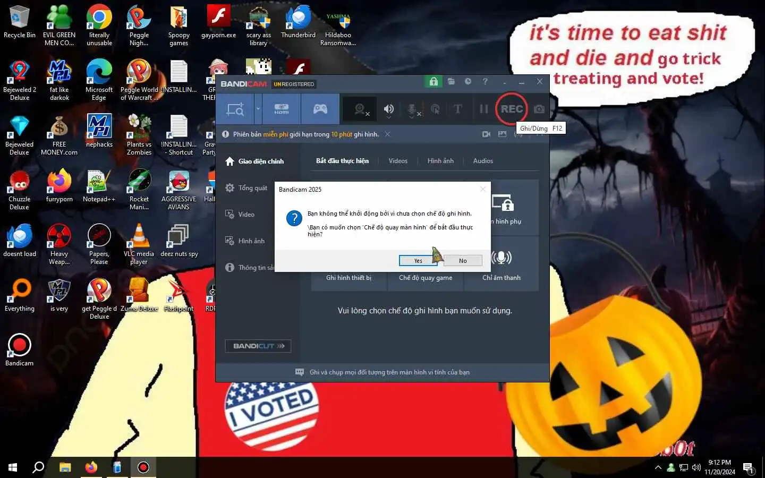Image resolution: width=765 pixels, height=478 pixels.
Task: Switch to the Hình ảnh tab
Action: [440, 161]
